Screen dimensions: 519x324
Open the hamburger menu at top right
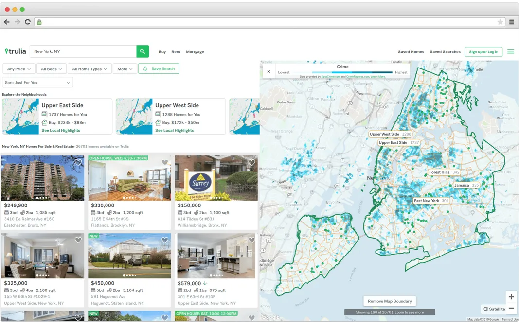pyautogui.click(x=510, y=51)
